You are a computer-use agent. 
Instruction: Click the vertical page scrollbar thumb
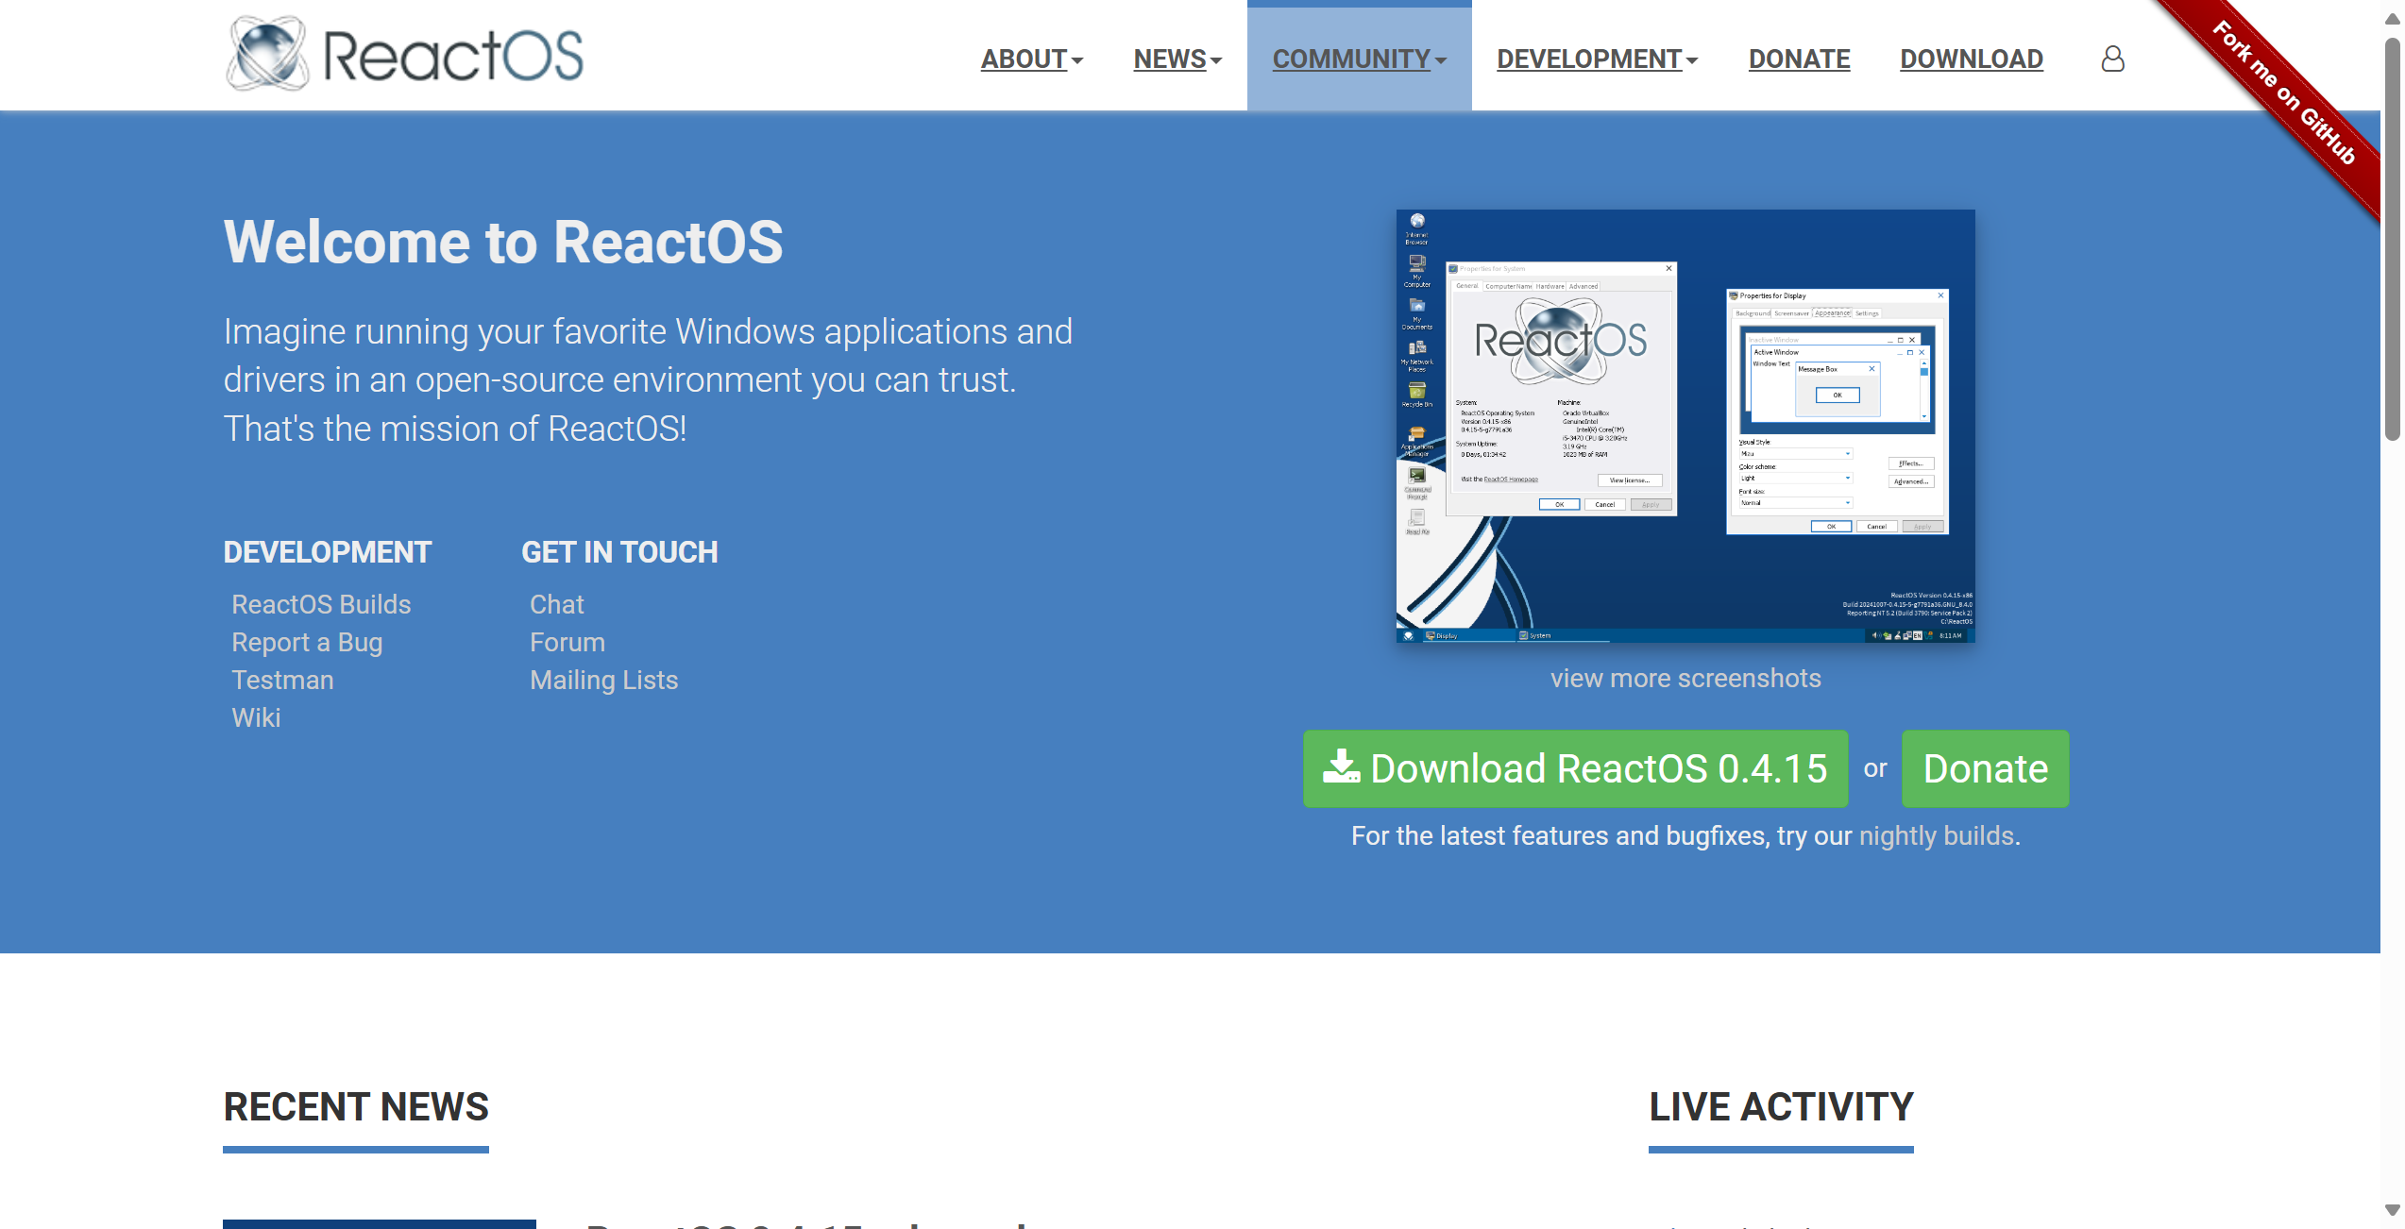2392,236
